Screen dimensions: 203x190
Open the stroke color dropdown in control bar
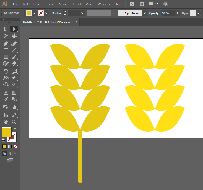[x=46, y=13]
